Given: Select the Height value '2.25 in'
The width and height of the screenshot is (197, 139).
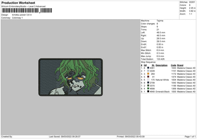Looking at the screenshot, I should coord(192,8).
